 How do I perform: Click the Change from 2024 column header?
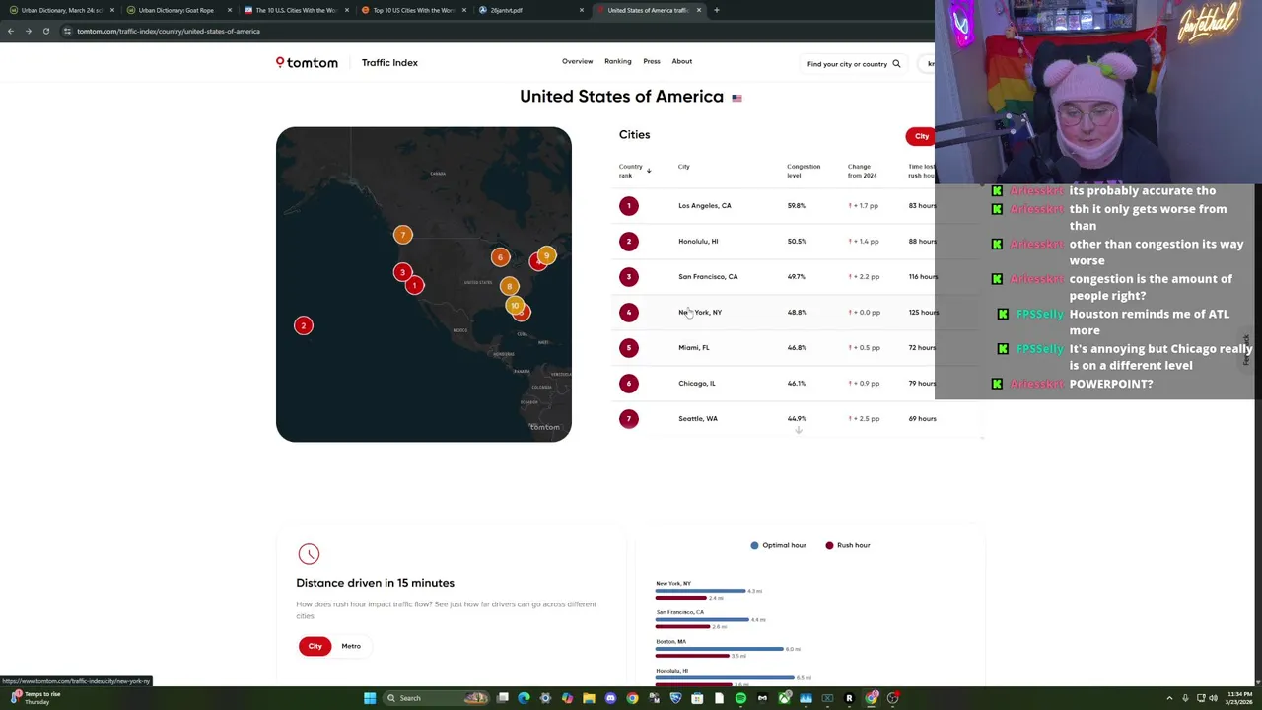pyautogui.click(x=862, y=171)
